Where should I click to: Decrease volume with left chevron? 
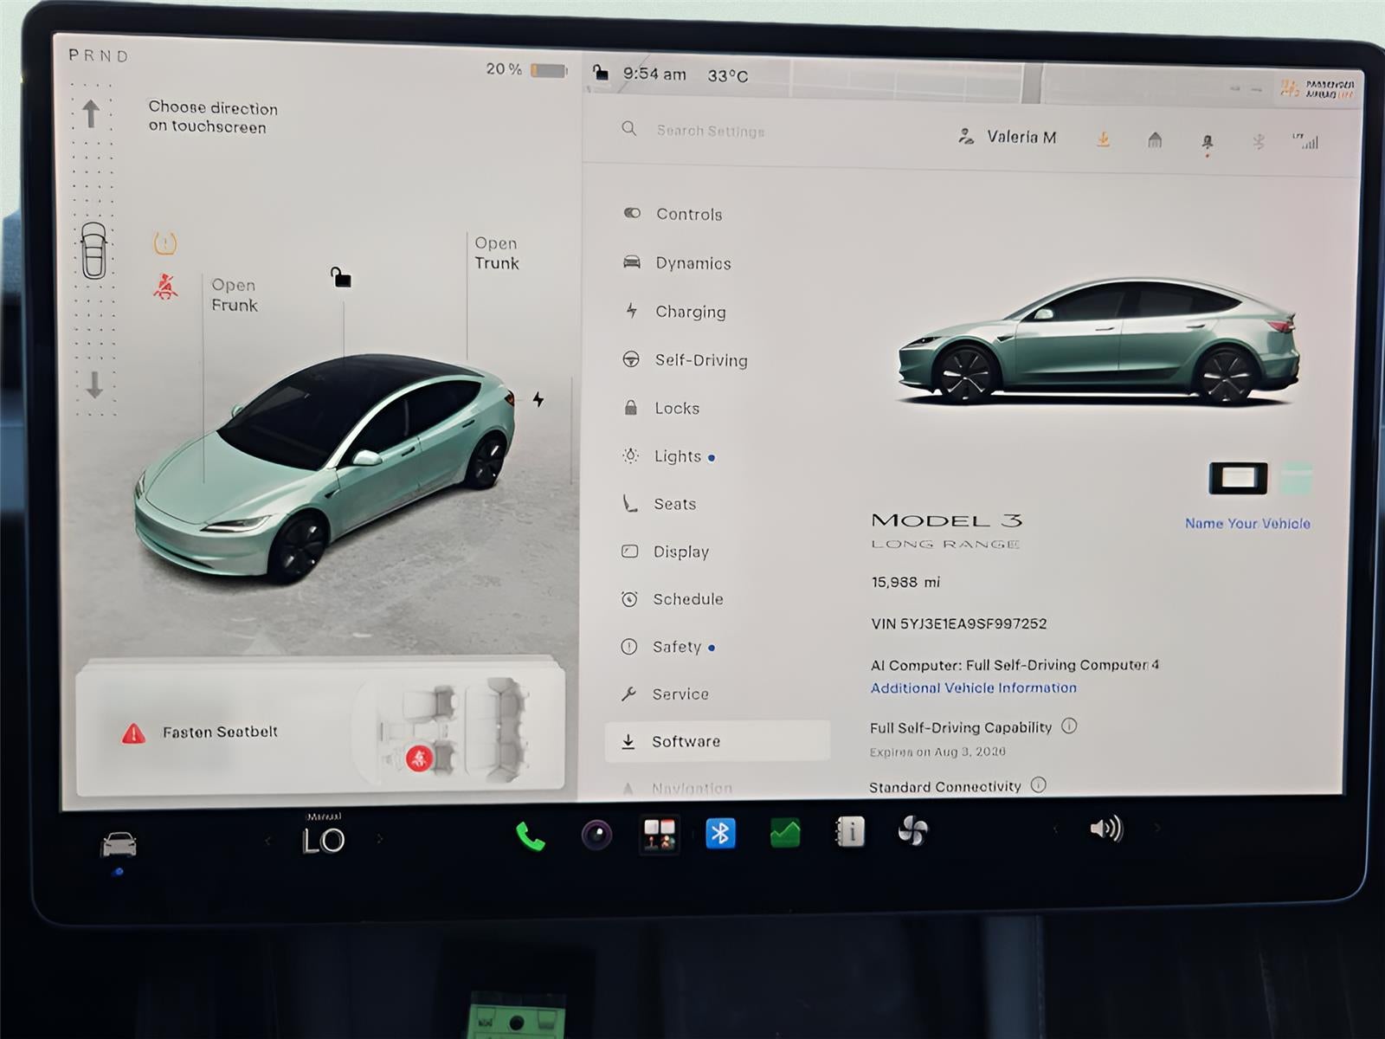[x=1055, y=829]
